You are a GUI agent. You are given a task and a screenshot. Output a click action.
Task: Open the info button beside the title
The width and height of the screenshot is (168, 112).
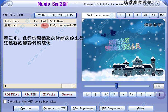tap(10, 4)
